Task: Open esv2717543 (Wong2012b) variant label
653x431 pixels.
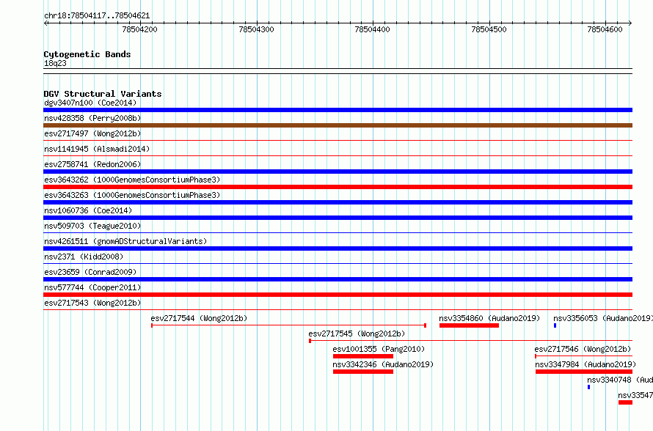Action: pos(92,303)
